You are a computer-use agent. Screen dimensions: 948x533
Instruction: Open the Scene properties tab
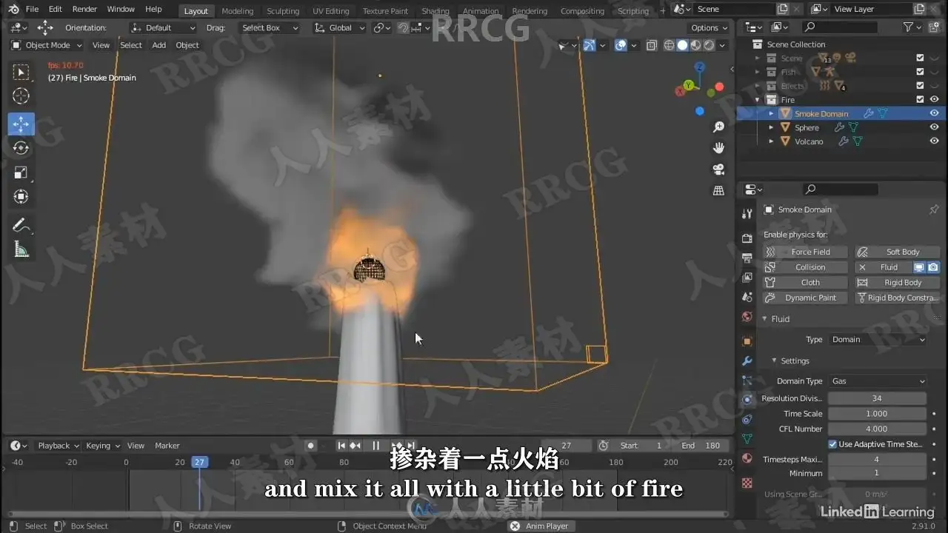747,297
